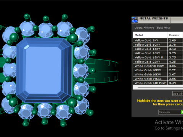The height and width of the screenshot is (137, 183).
Task: Select the White Gold:14K PdW row
Action: click(158, 83)
